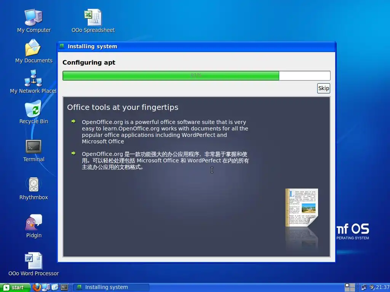The image size is (390, 292).
Task: Click the 21:37 clock on taskbar
Action: [383, 287]
